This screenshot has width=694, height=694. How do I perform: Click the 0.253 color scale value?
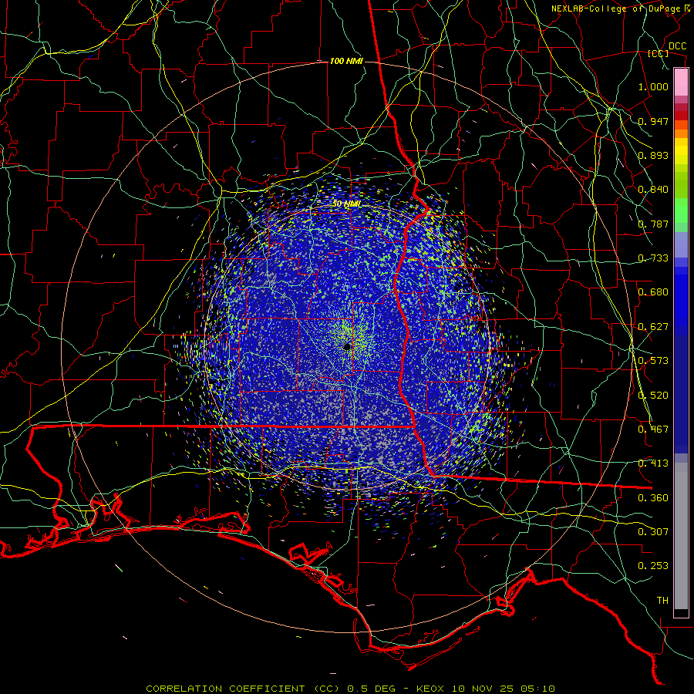click(x=653, y=566)
